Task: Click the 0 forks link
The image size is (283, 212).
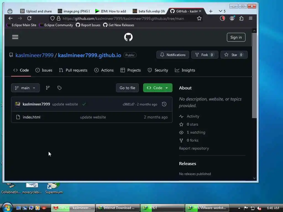Action: click(192, 140)
